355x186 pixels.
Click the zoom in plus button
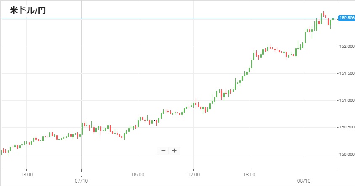[174, 151]
